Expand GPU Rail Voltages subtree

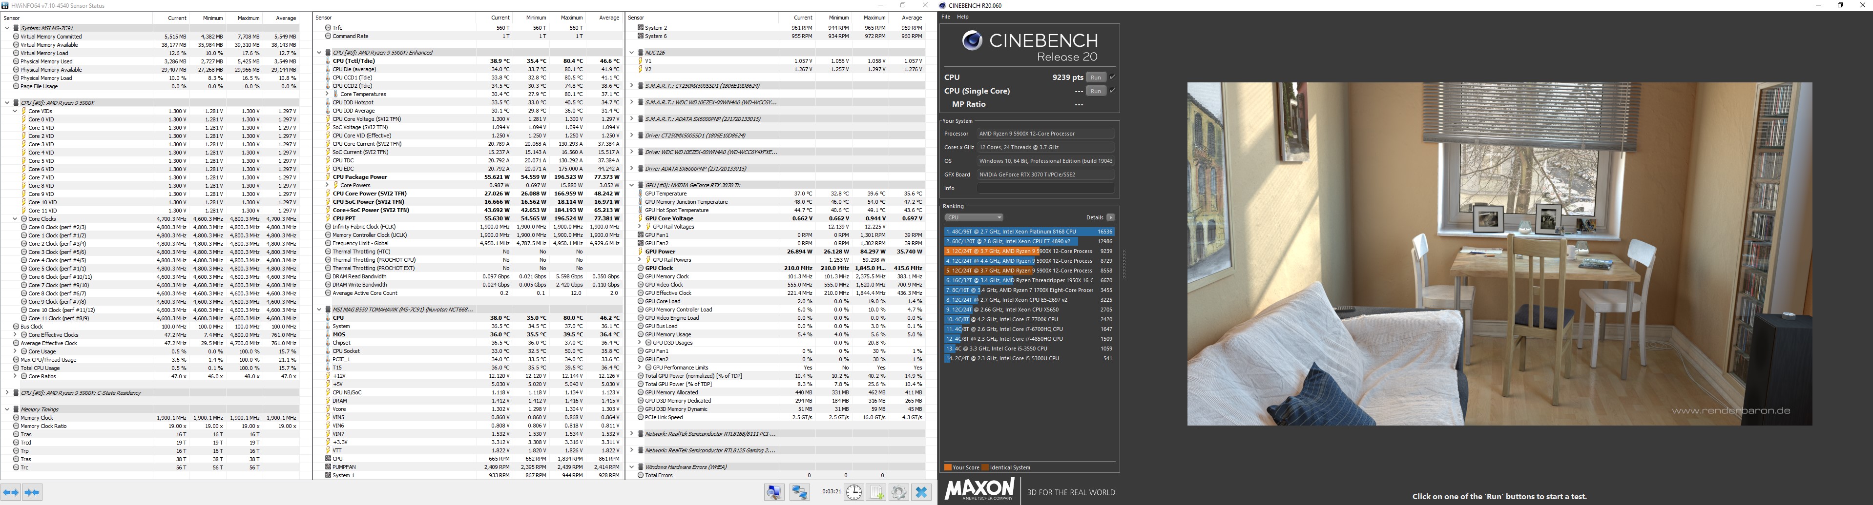click(x=640, y=227)
